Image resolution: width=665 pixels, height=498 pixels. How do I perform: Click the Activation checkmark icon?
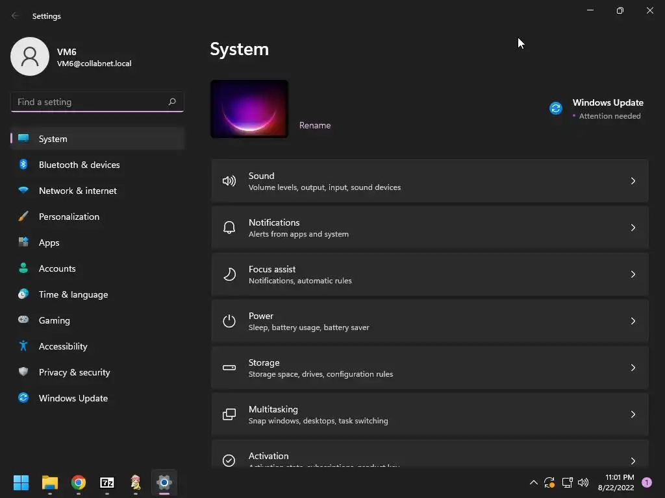(x=229, y=460)
